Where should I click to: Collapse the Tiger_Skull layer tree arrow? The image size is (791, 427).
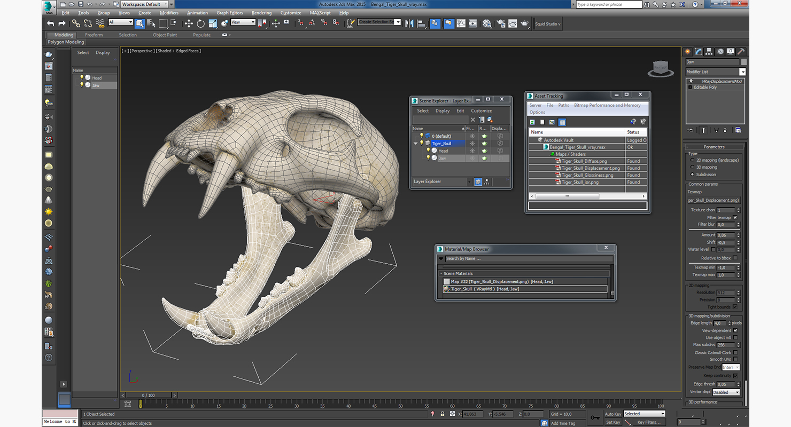(415, 143)
